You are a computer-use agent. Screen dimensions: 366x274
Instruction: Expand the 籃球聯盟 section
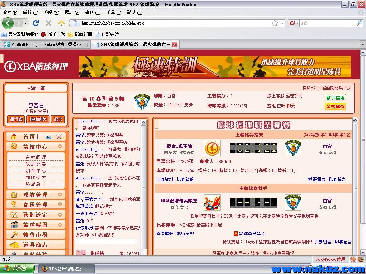(x=60, y=225)
